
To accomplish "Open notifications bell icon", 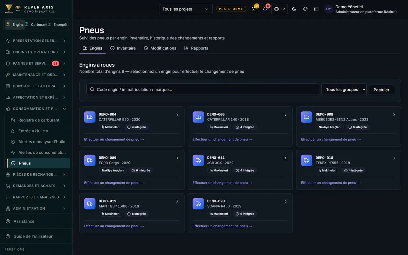I will pyautogui.click(x=265, y=9).
